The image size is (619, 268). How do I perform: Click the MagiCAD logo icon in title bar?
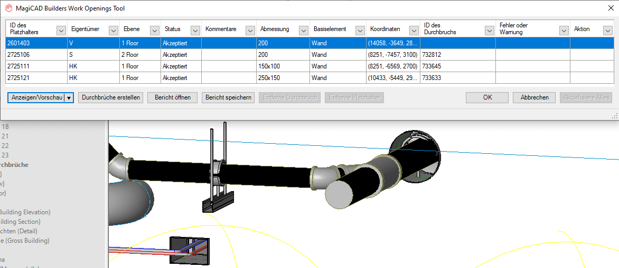(8, 8)
